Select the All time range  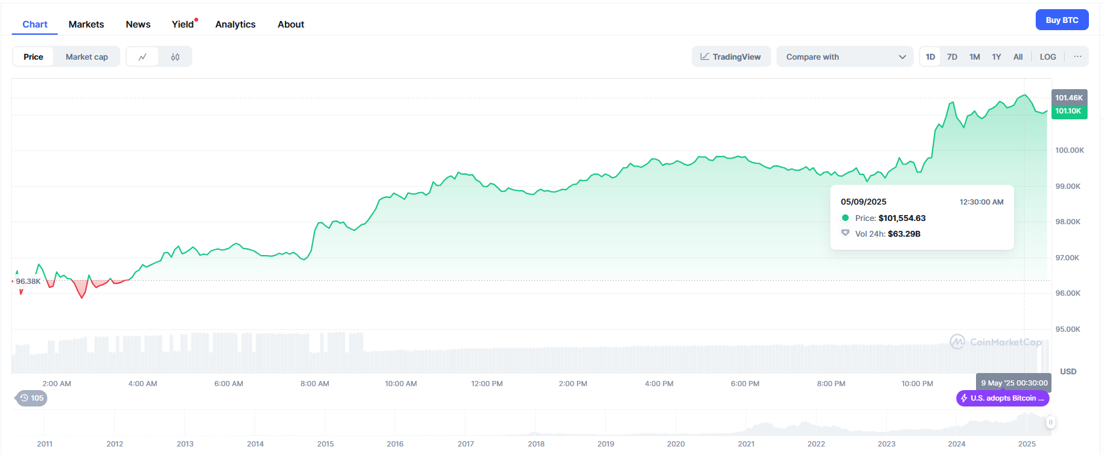pos(1018,57)
